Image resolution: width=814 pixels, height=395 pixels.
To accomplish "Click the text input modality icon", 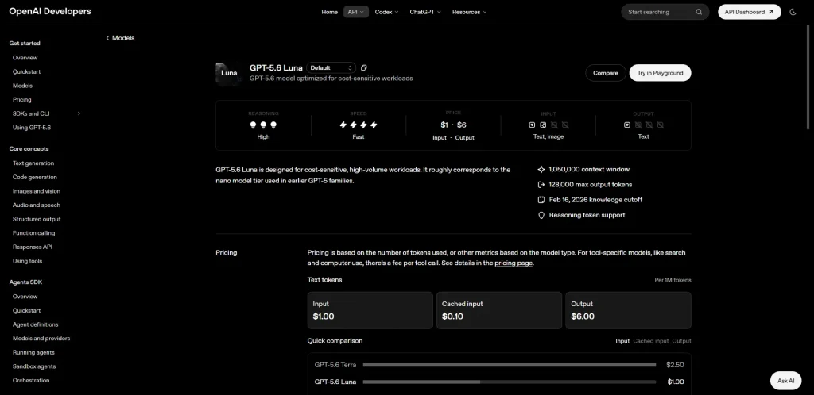I will (x=532, y=125).
